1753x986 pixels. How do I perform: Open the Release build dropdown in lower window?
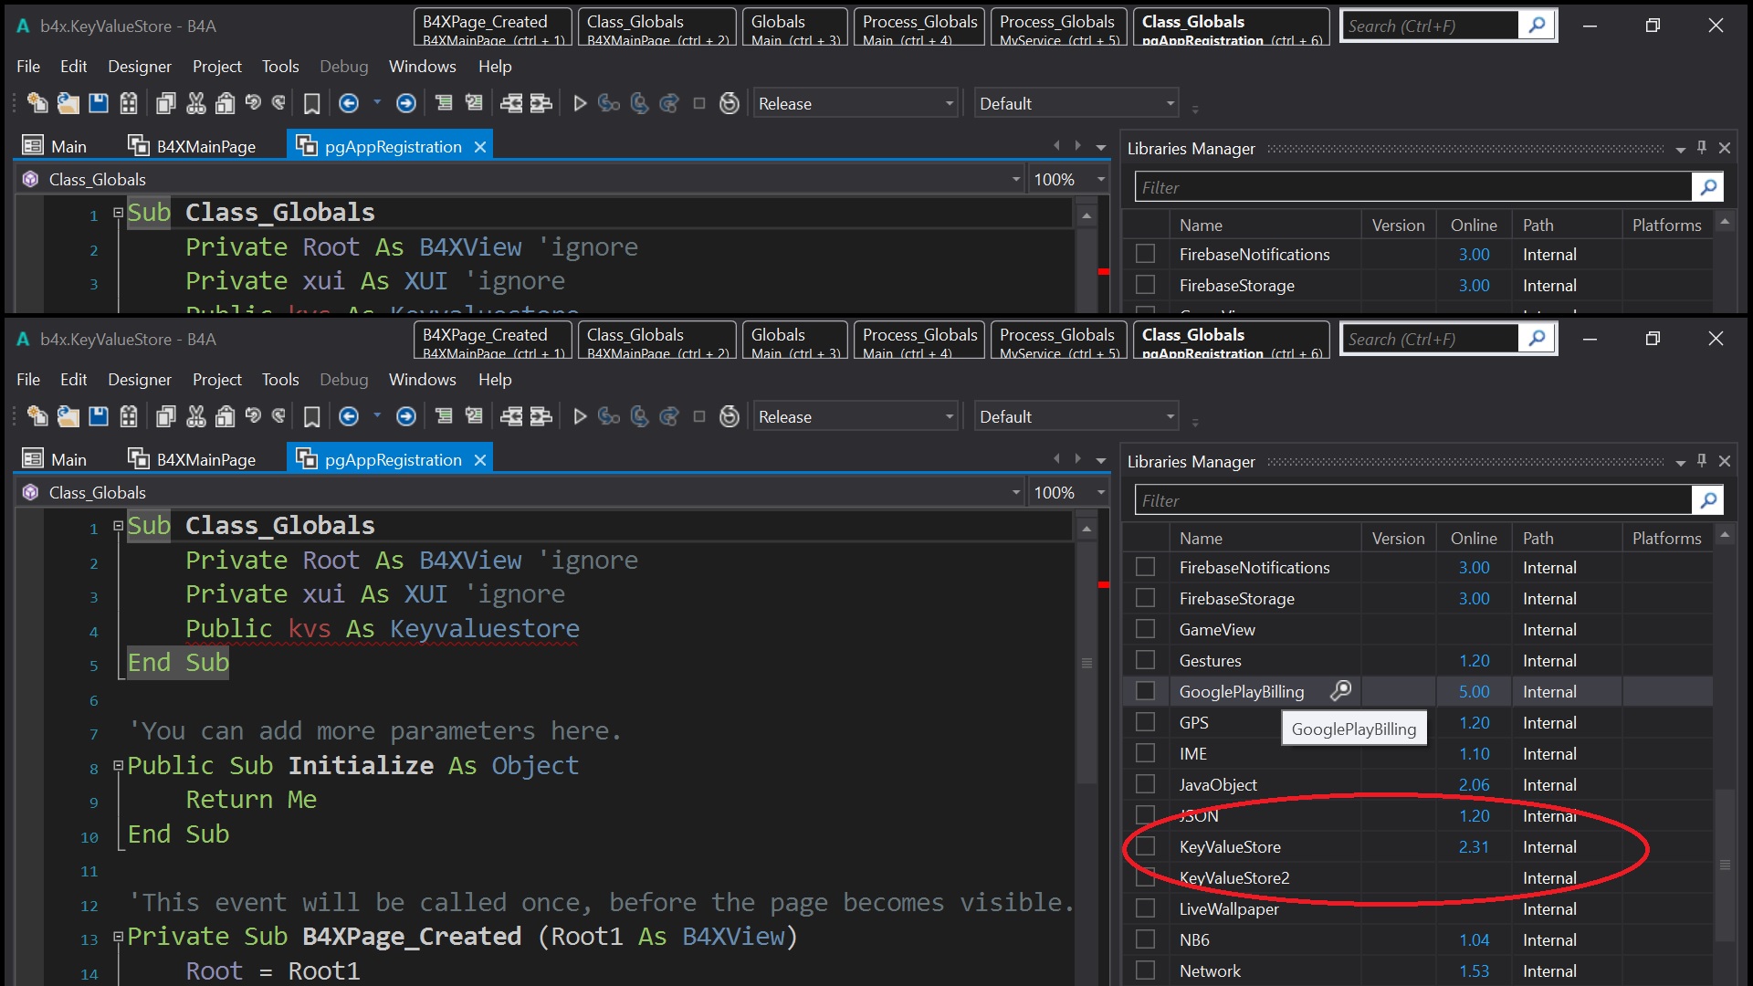tap(949, 417)
